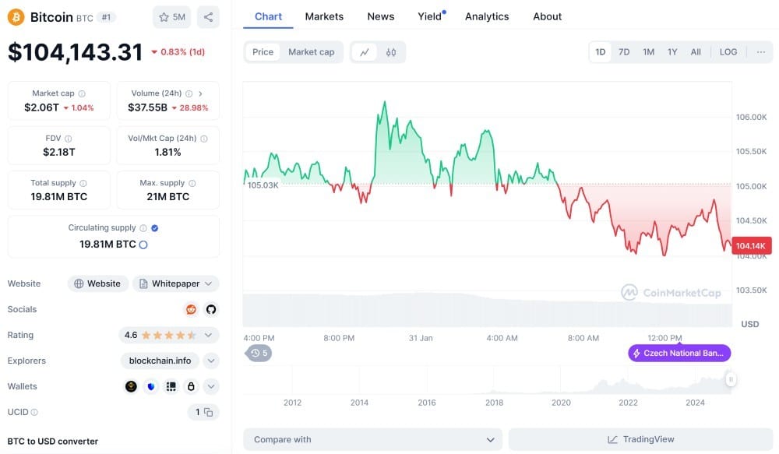Copy the UCID value
779x454 pixels.
coord(208,412)
